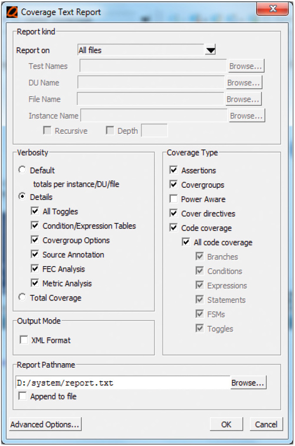
Task: Enable the Power Aware coverage type
Action: (173, 199)
